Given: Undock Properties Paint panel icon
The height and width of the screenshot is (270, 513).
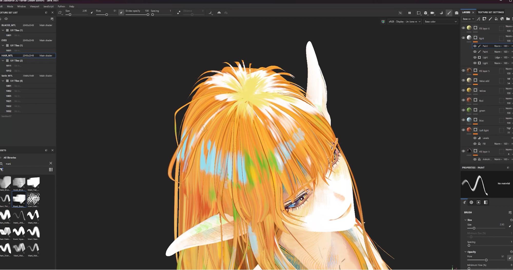Looking at the screenshot, I should click(508, 168).
